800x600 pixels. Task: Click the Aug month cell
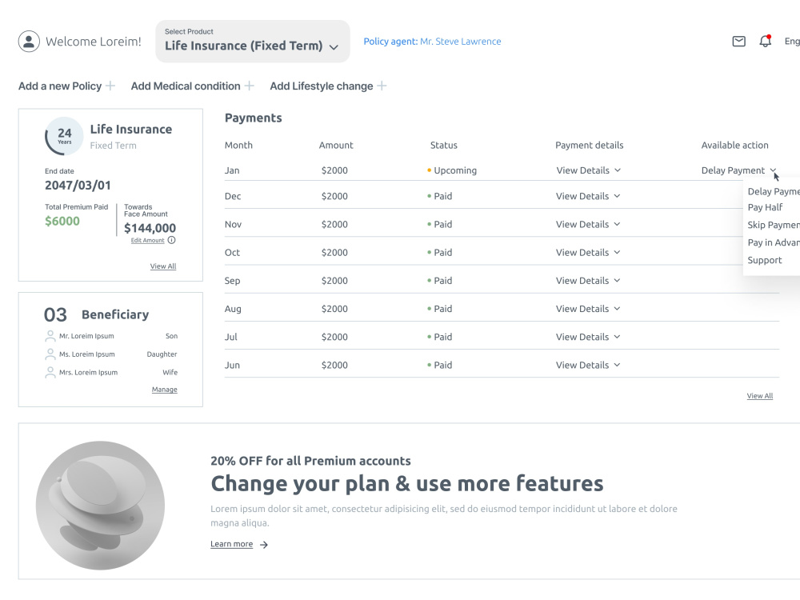[x=233, y=309]
